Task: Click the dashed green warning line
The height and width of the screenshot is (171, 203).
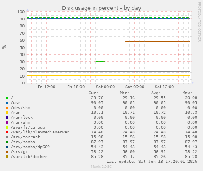Action: click(108, 18)
